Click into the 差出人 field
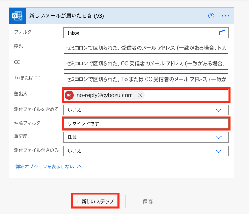This screenshot has height=214, width=249. [146, 95]
